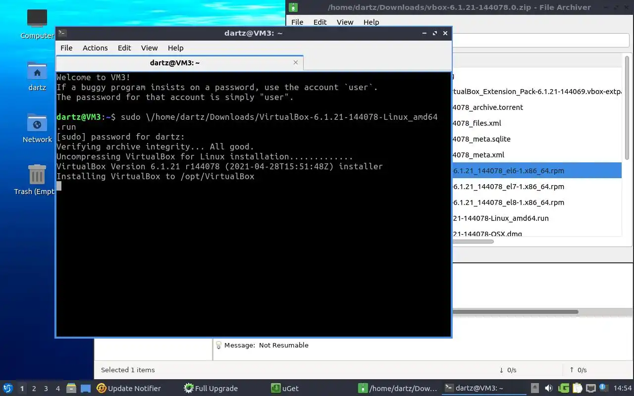The width and height of the screenshot is (634, 396).
Task: Open the Network desktop icon
Action: coord(37,128)
